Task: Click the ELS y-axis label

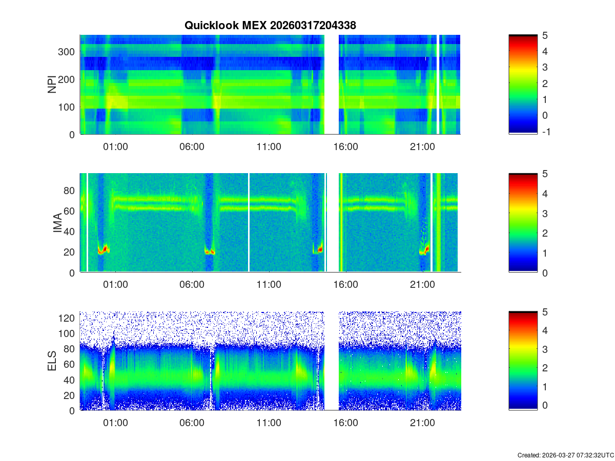Action: (52, 361)
